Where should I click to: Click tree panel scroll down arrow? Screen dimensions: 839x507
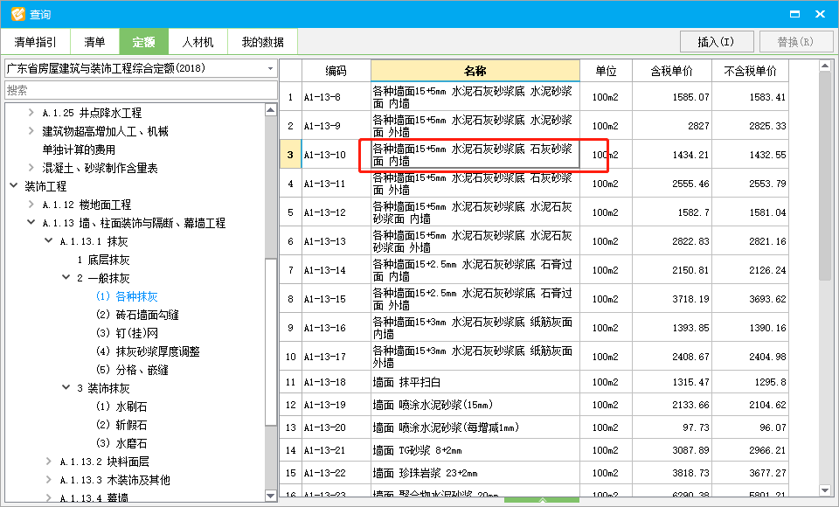tap(271, 496)
